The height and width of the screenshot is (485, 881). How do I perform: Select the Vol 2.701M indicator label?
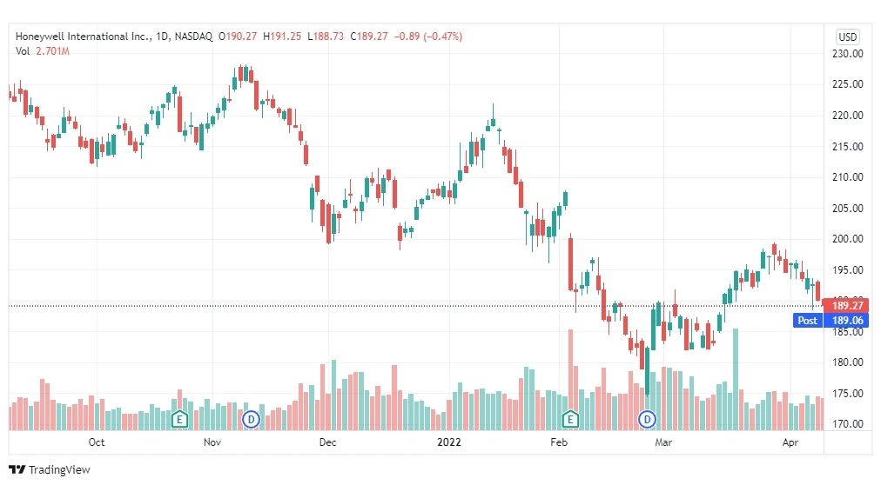click(43, 51)
